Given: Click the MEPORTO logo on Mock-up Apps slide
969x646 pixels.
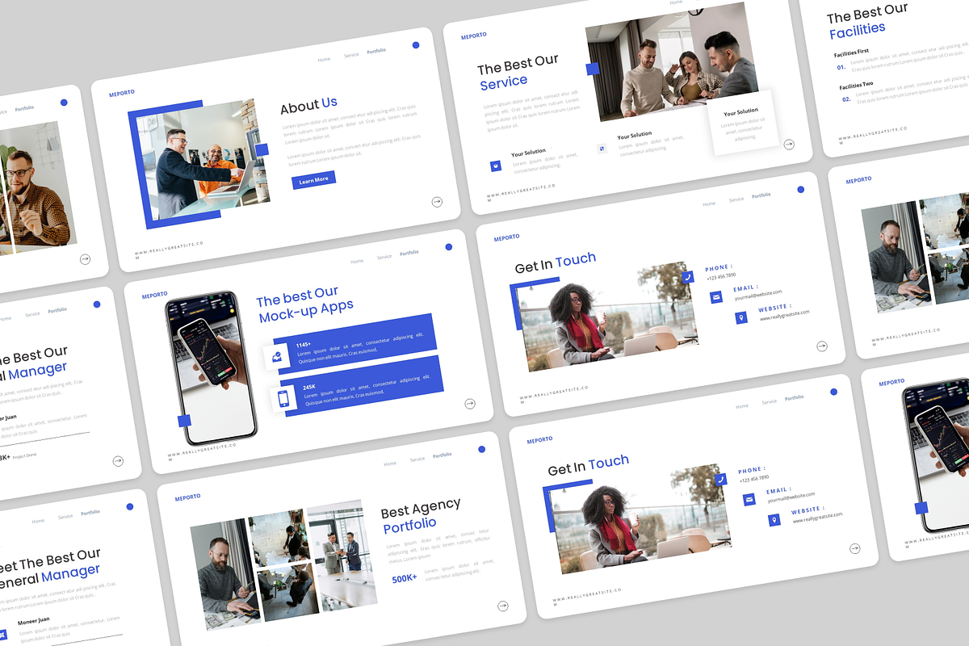Looking at the screenshot, I should (155, 296).
